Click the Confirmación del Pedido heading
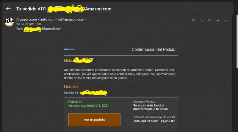The height and width of the screenshot is (132, 238). point(154,49)
